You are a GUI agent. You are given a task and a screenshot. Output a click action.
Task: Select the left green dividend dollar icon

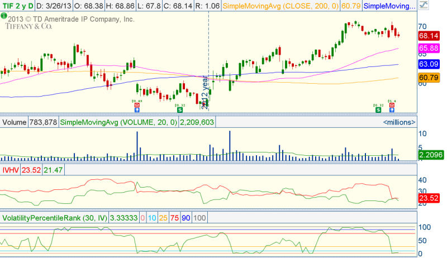tap(179, 110)
